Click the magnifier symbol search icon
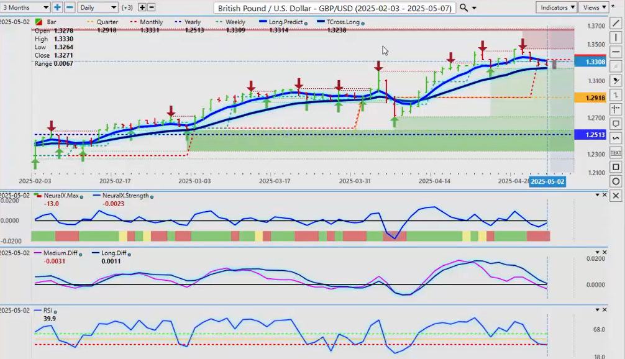The width and height of the screenshot is (625, 359). coord(463,7)
